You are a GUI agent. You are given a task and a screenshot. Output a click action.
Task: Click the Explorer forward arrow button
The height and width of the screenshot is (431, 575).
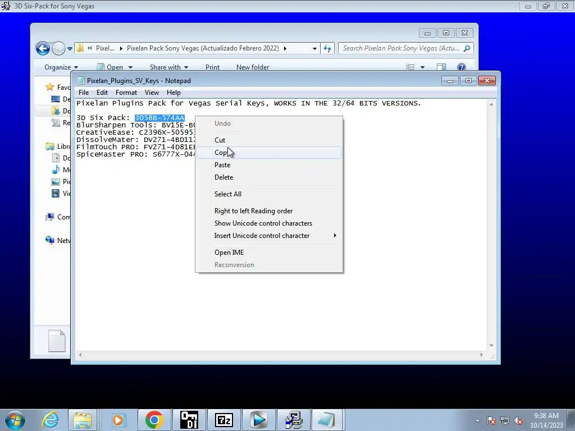click(x=58, y=48)
